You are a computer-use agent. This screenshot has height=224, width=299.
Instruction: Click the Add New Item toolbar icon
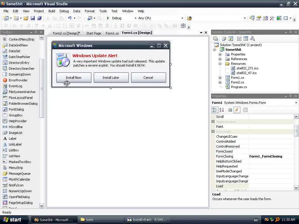tap(16, 18)
